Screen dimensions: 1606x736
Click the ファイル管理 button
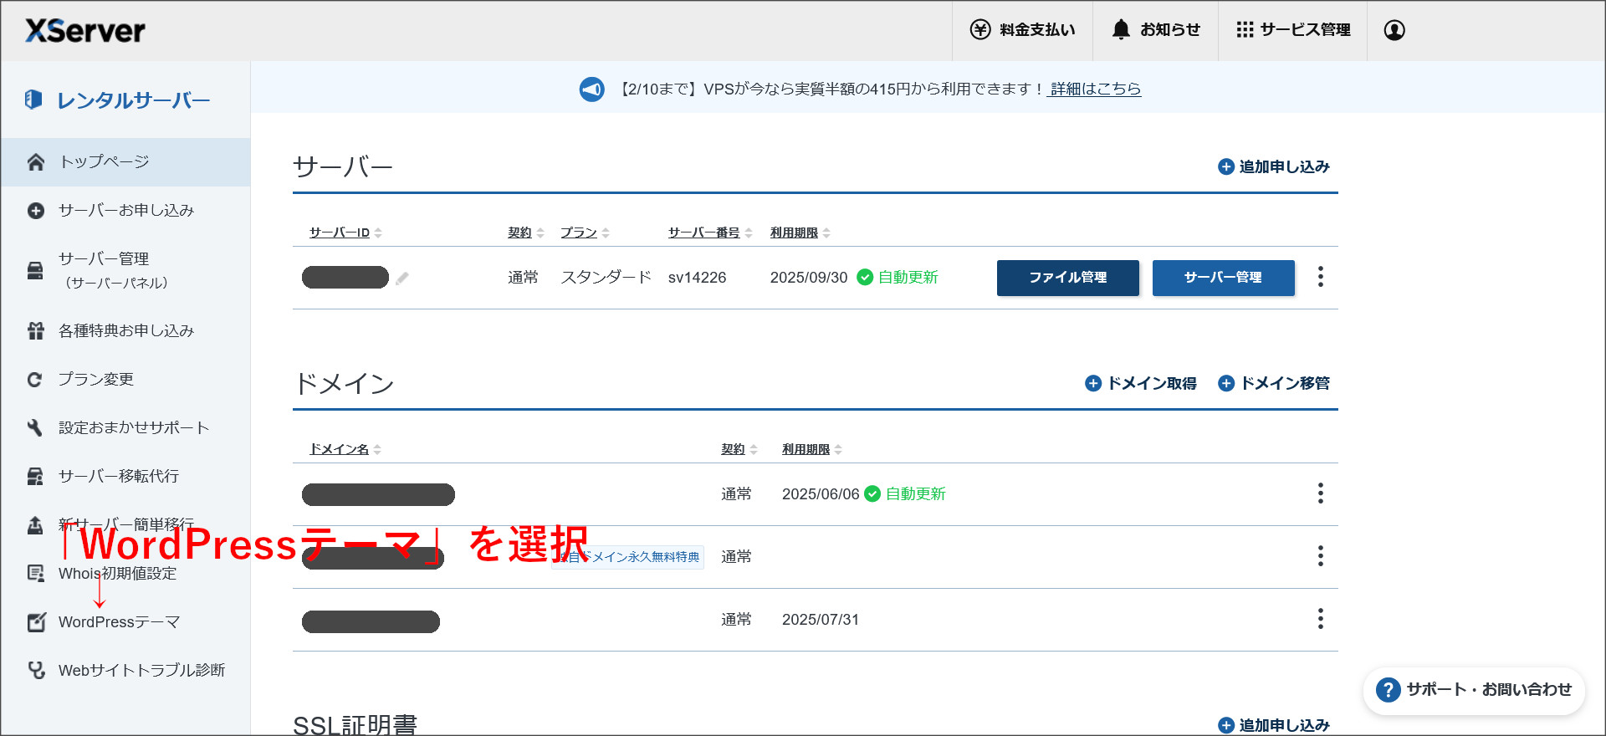(1068, 278)
